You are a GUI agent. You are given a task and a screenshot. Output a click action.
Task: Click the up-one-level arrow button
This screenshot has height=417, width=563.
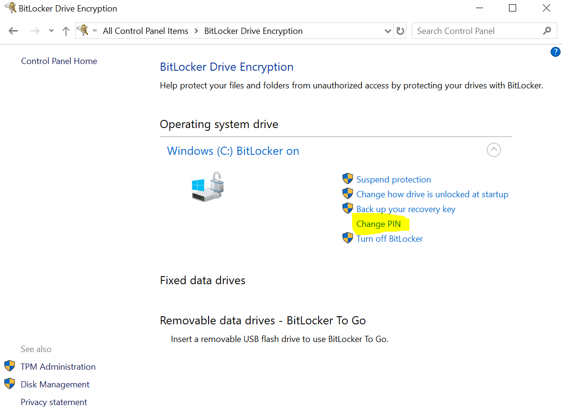coord(66,31)
